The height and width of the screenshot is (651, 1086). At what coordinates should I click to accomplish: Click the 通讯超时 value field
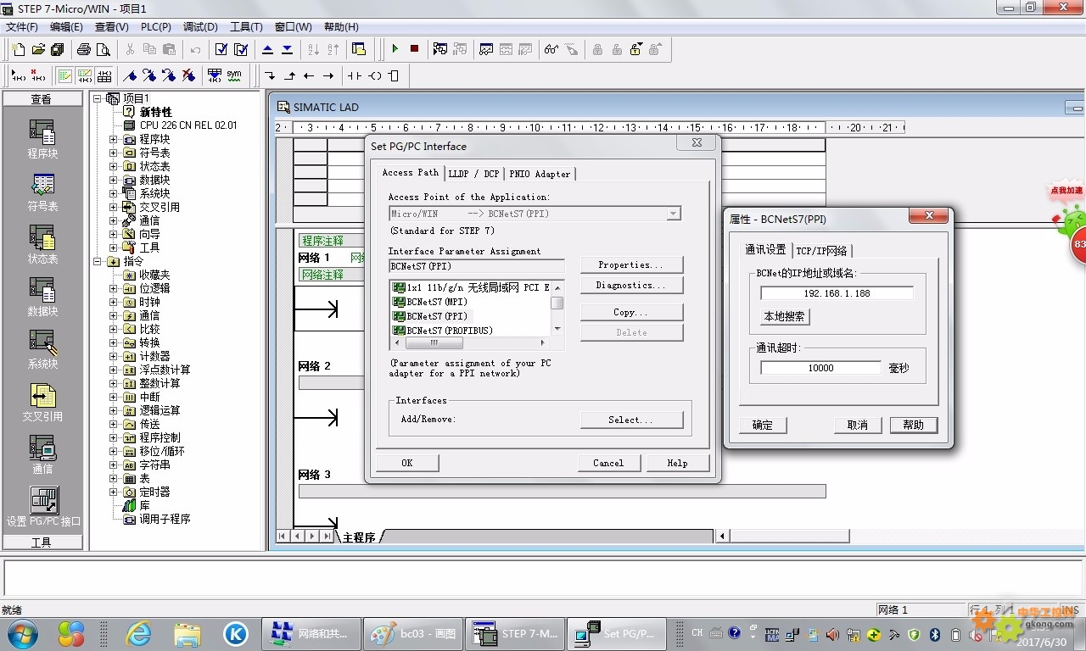point(820,368)
